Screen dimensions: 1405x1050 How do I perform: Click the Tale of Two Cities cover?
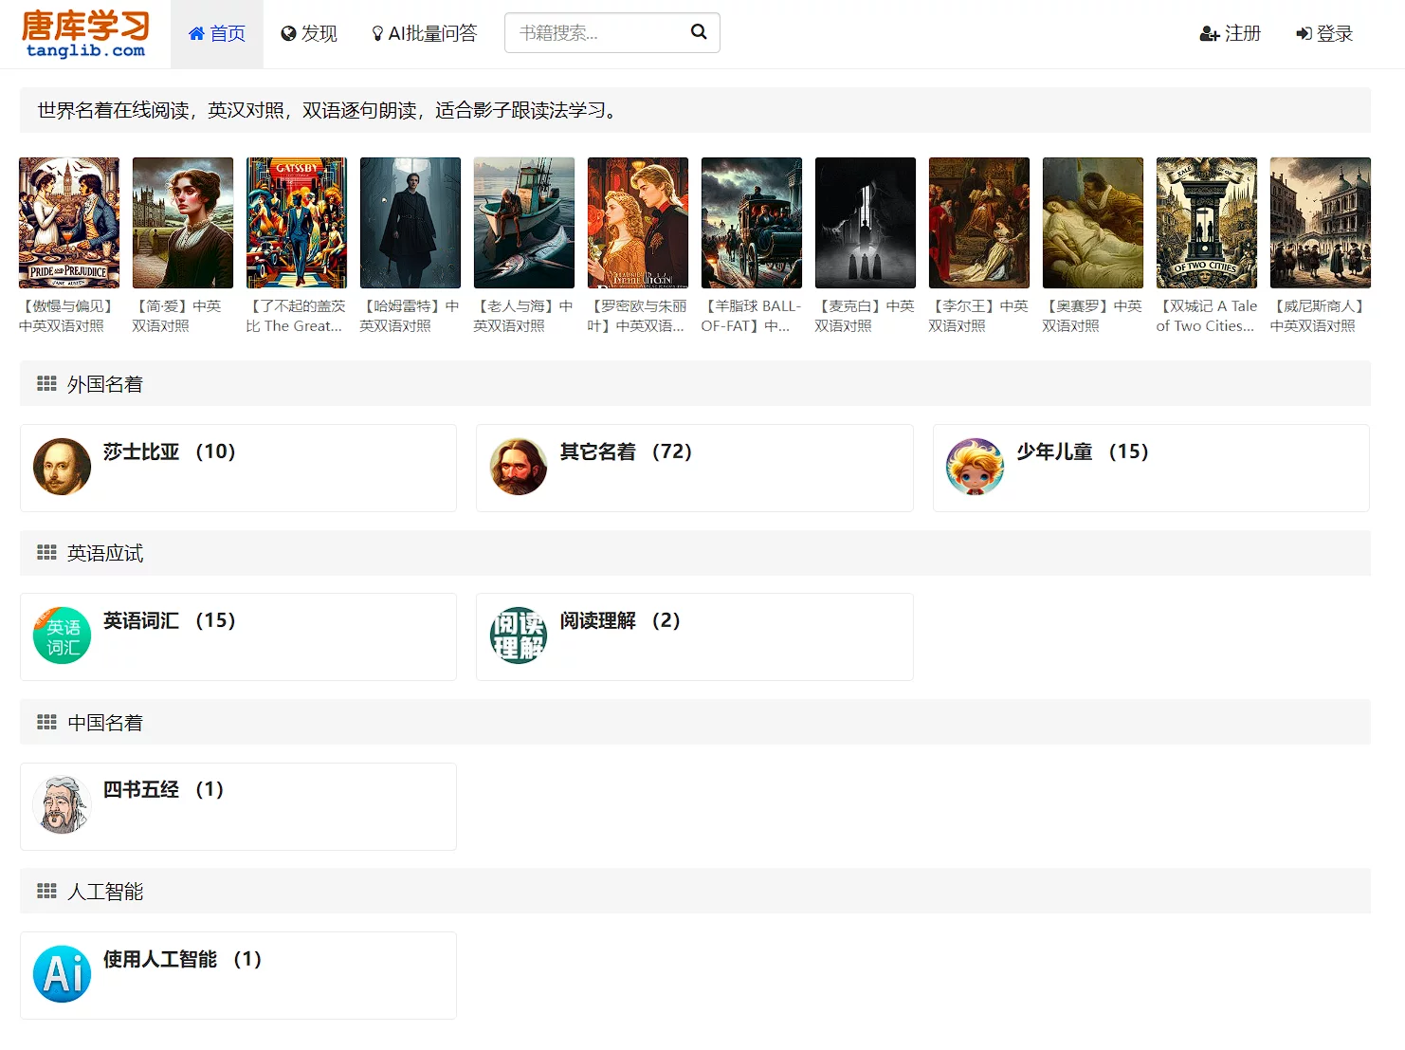tap(1207, 223)
